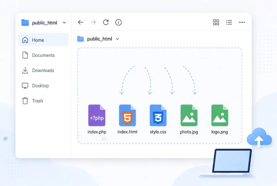Click the cloud upload icon

[x=259, y=137]
